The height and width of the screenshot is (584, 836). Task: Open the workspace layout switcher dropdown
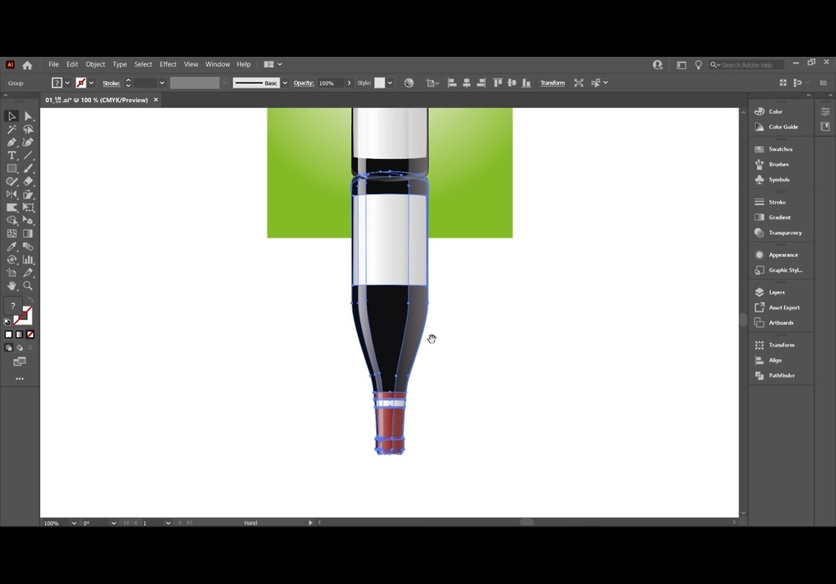tap(272, 64)
